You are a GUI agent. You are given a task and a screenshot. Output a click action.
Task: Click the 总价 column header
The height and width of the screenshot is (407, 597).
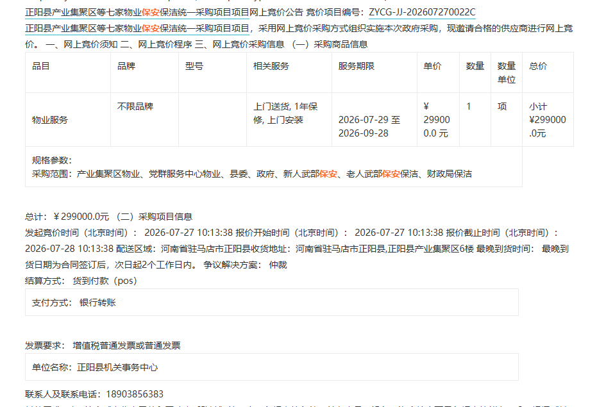pyautogui.click(x=548, y=72)
